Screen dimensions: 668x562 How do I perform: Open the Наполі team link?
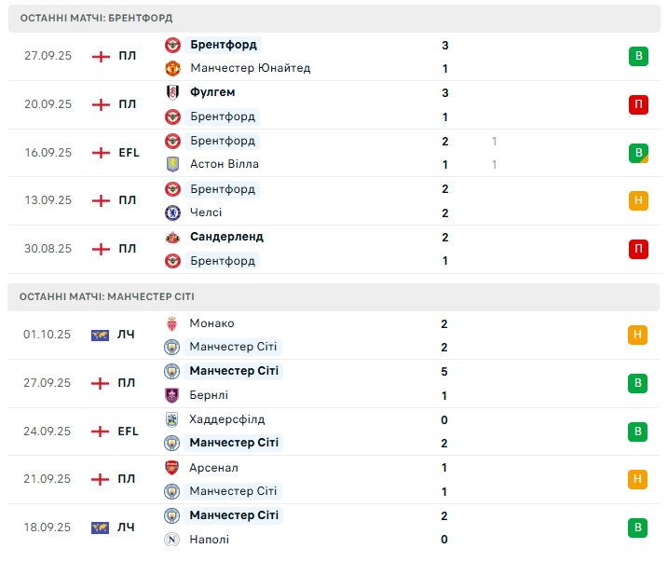point(210,540)
